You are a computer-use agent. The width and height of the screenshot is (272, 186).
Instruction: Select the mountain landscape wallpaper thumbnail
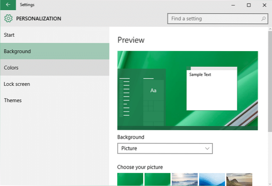(x=239, y=179)
